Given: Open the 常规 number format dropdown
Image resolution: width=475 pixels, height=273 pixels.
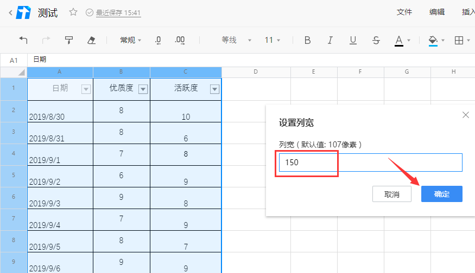Looking at the screenshot, I should [x=131, y=40].
